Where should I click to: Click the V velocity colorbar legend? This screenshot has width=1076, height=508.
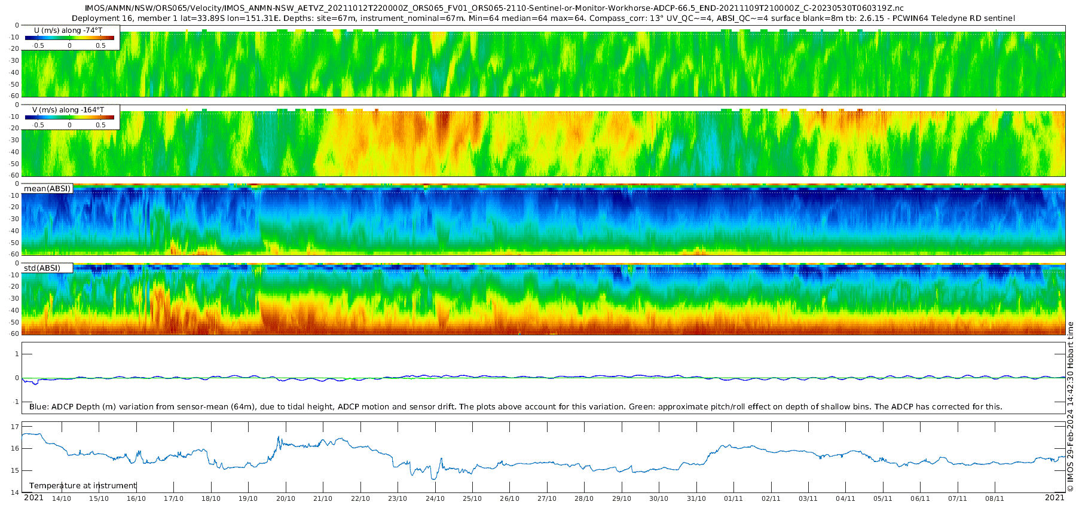coord(71,117)
